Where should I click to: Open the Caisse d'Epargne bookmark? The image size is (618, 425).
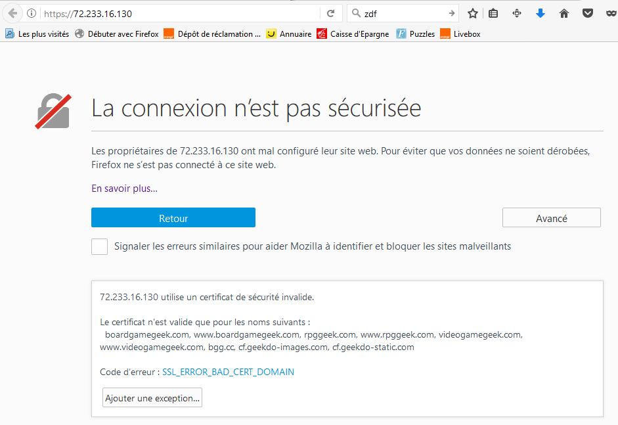[353, 34]
